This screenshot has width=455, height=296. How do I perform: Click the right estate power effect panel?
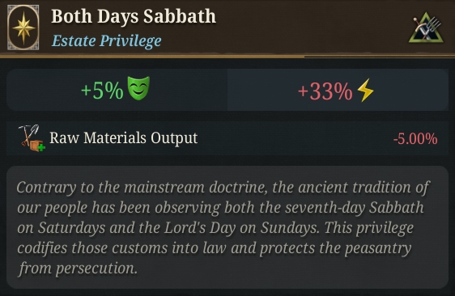338,90
